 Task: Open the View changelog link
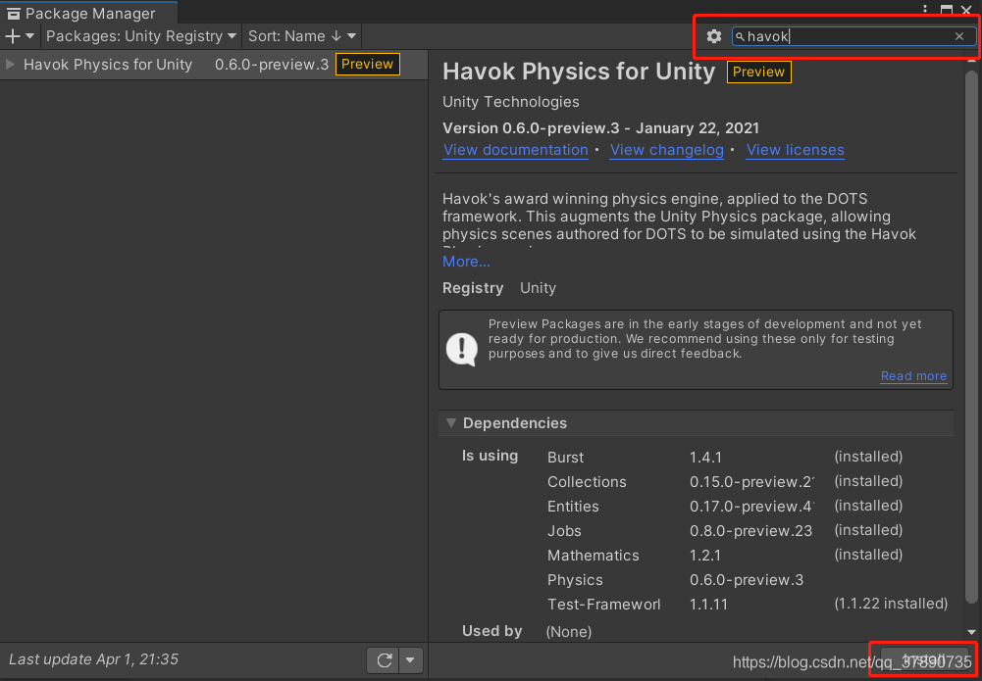tap(666, 150)
